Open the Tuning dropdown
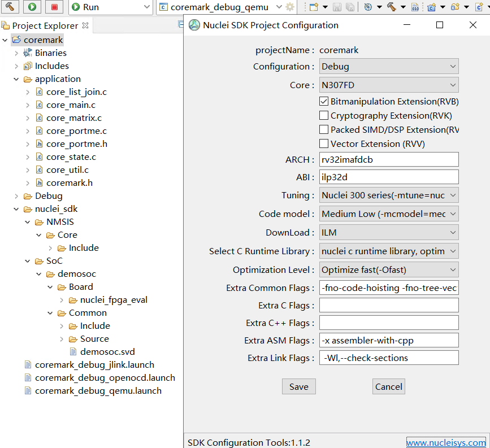Viewport: 490px width, 448px height. 389,195
